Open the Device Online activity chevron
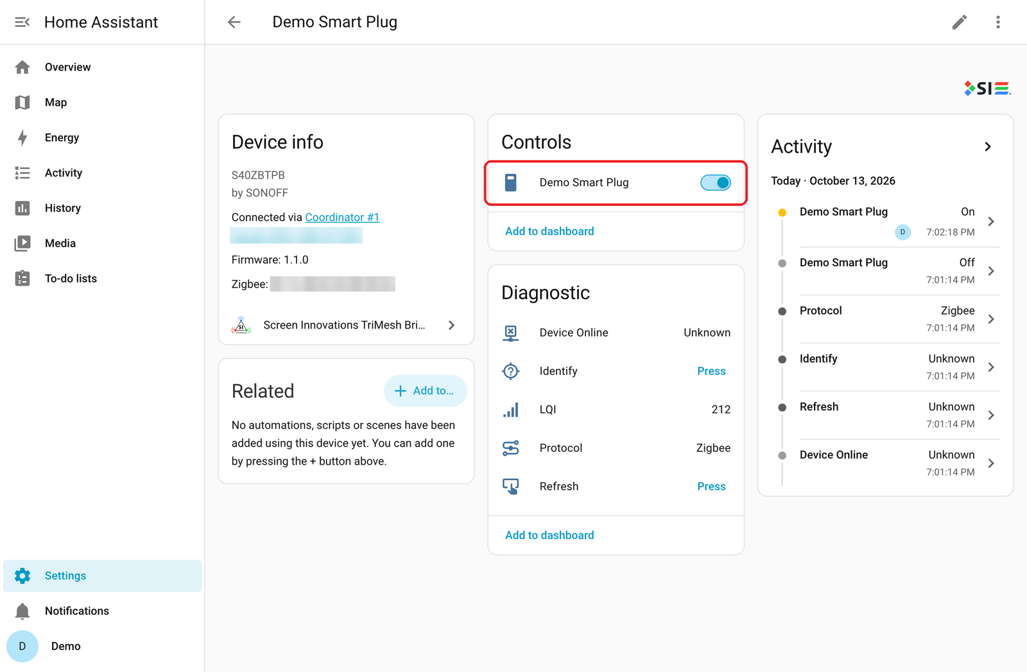Screen dimensions: 1027x672 [991, 464]
